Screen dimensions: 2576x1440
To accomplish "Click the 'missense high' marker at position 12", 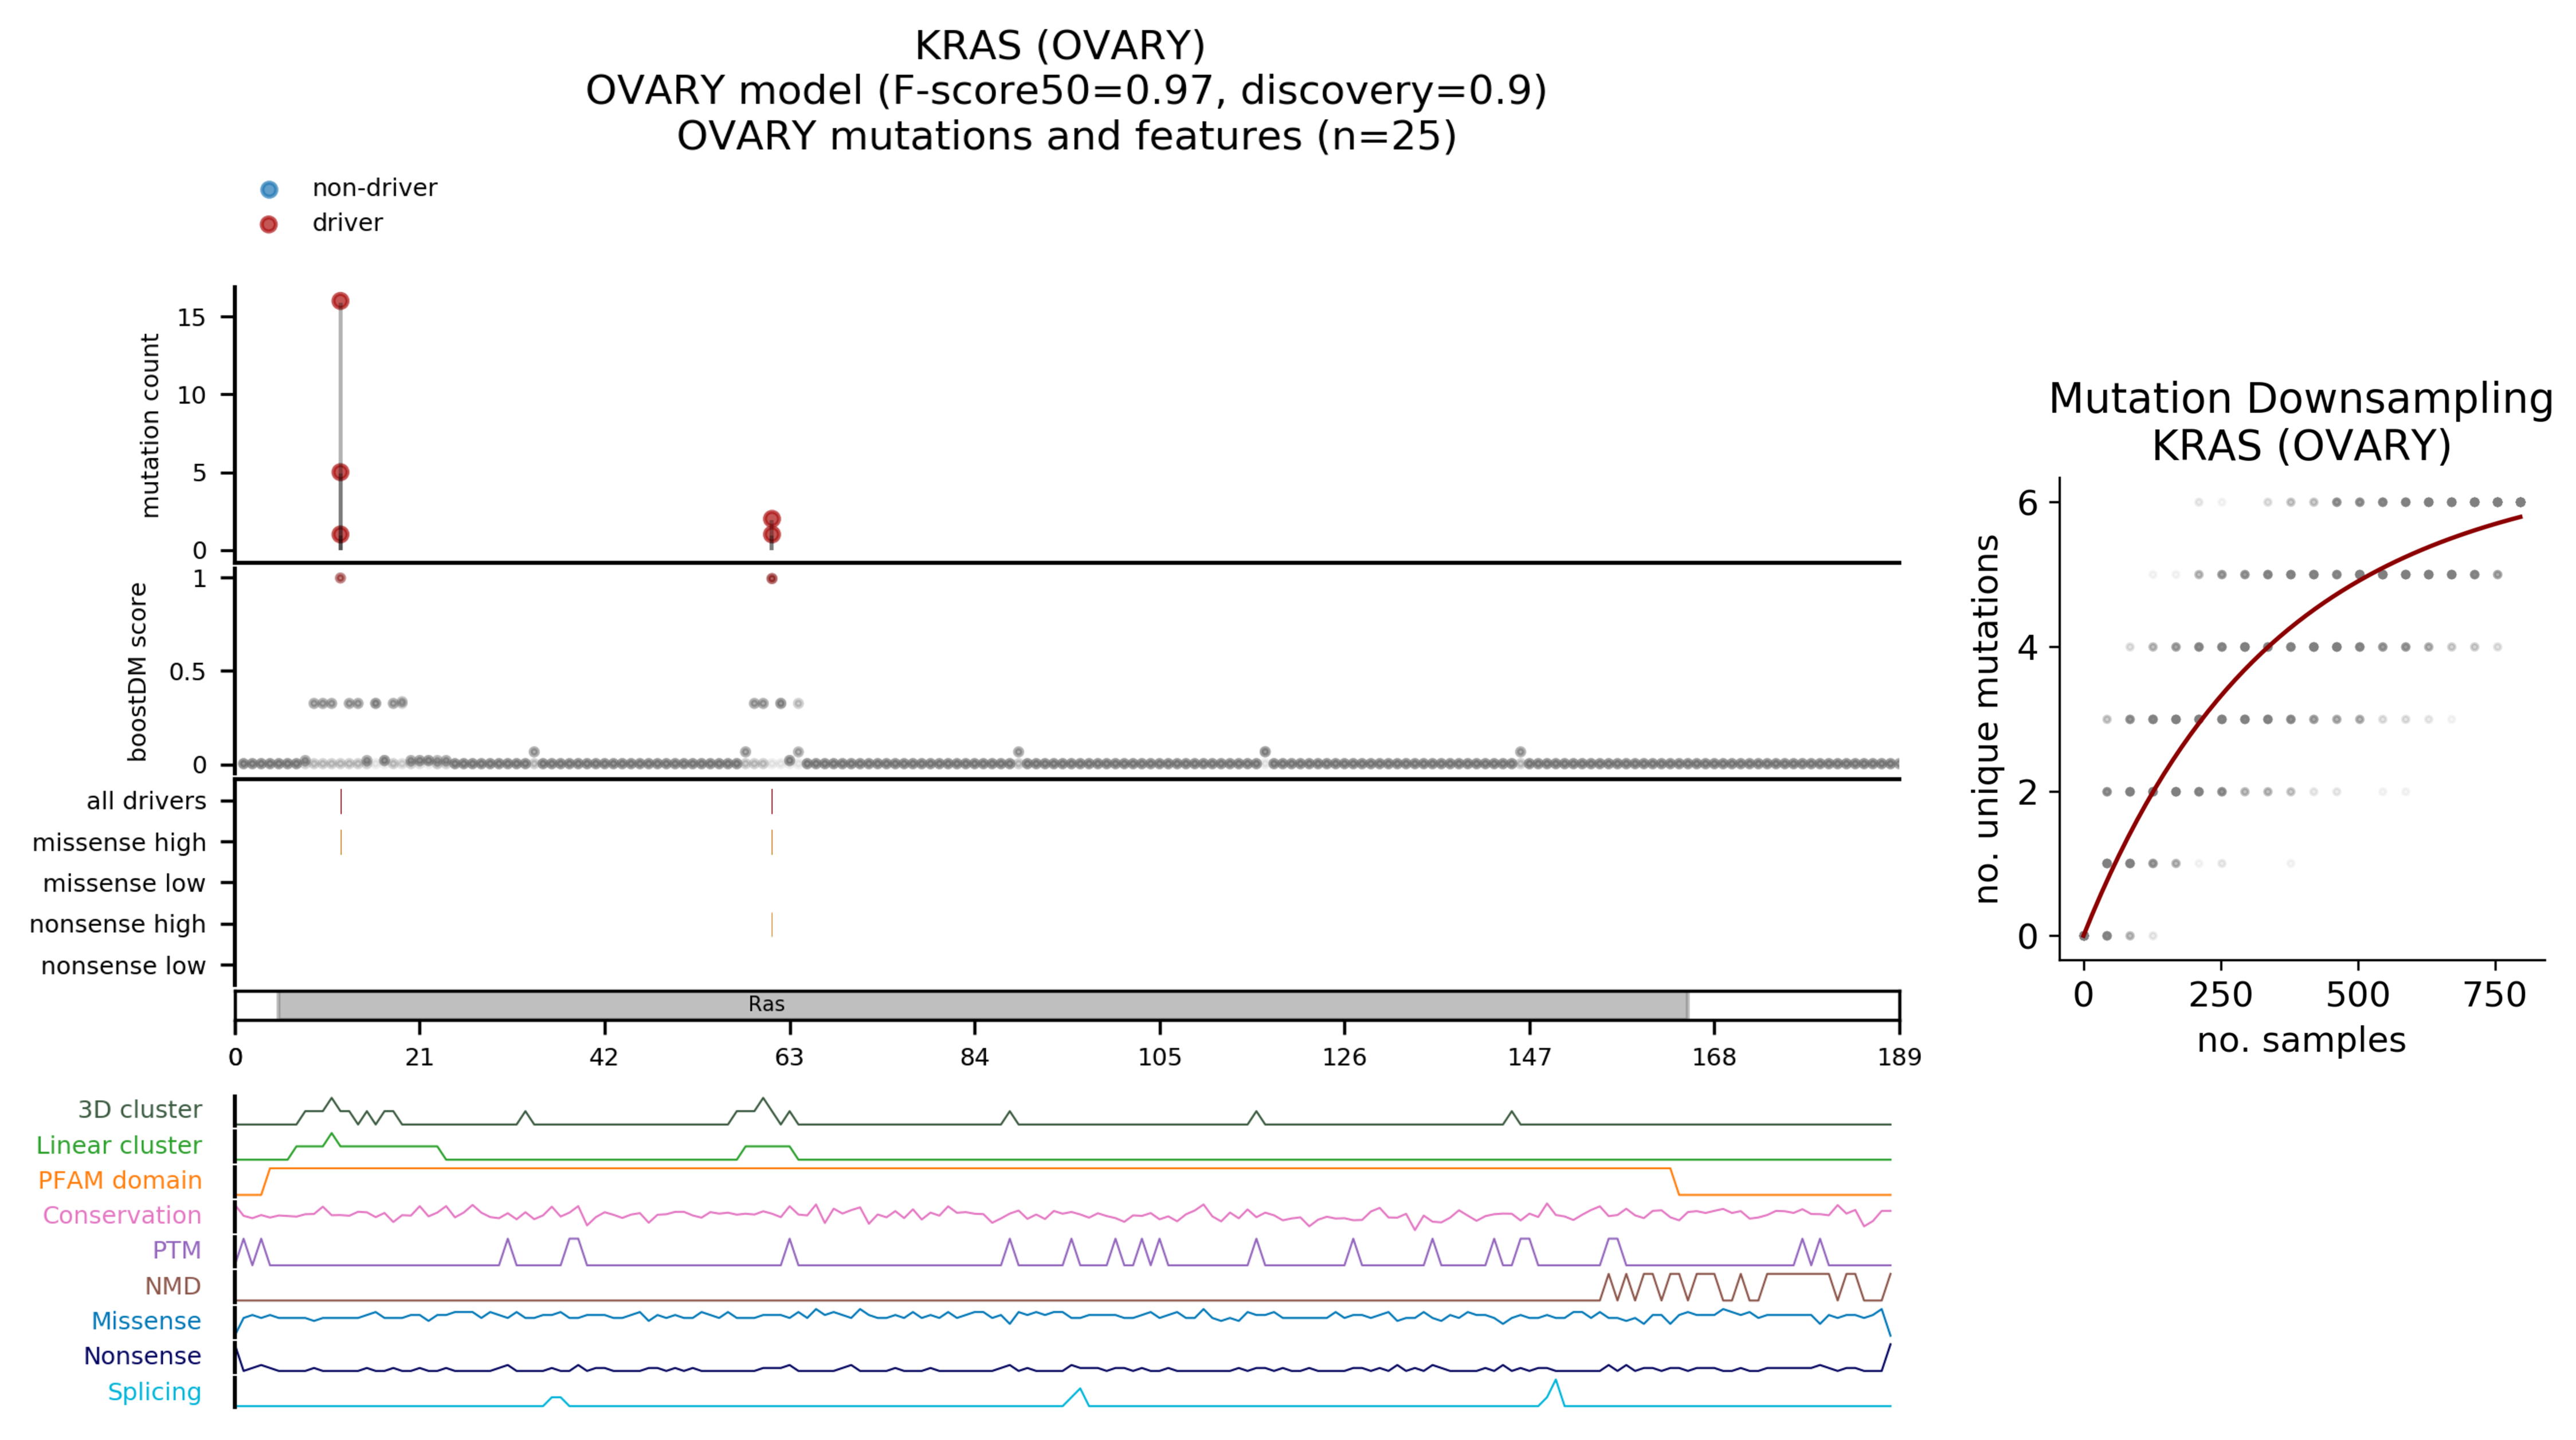I will click(x=341, y=842).
